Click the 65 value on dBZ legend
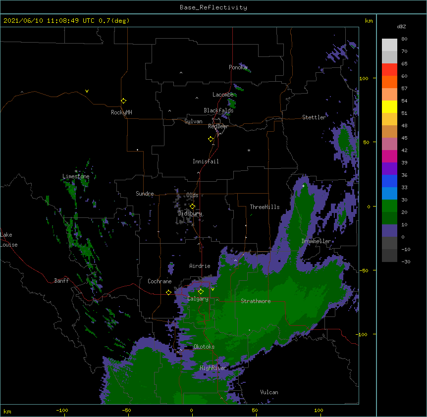The height and width of the screenshot is (417, 427). pyautogui.click(x=404, y=64)
